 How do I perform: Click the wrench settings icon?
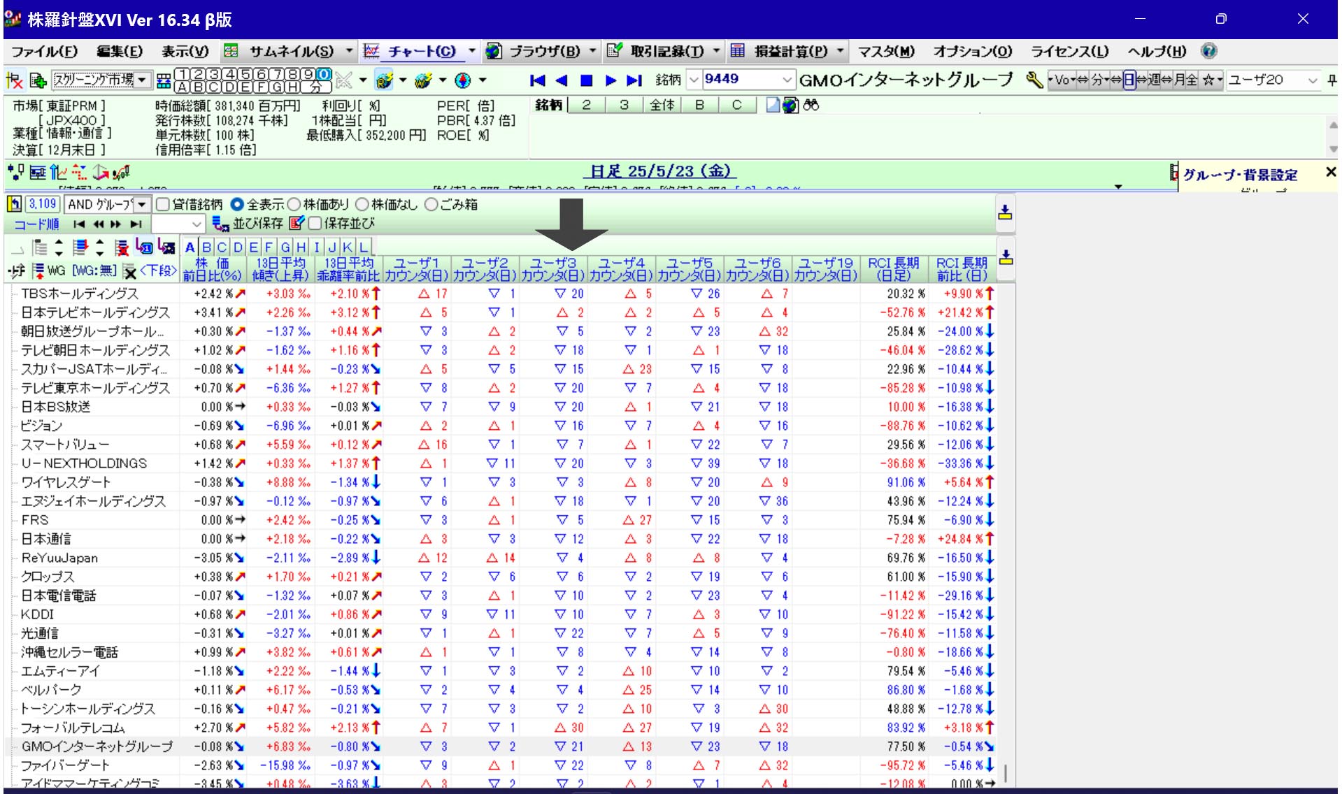[1034, 80]
